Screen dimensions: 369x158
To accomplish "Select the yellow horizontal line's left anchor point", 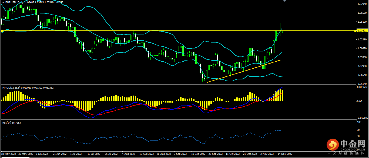I will pyautogui.click(x=2, y=31).
